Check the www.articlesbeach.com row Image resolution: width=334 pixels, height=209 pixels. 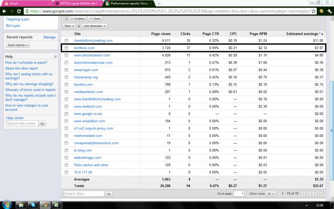tap(66, 55)
